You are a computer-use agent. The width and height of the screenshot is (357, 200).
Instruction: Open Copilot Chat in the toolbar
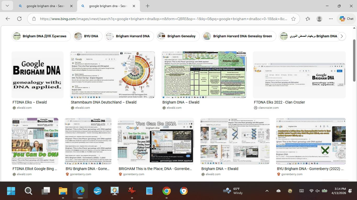[x=346, y=19]
